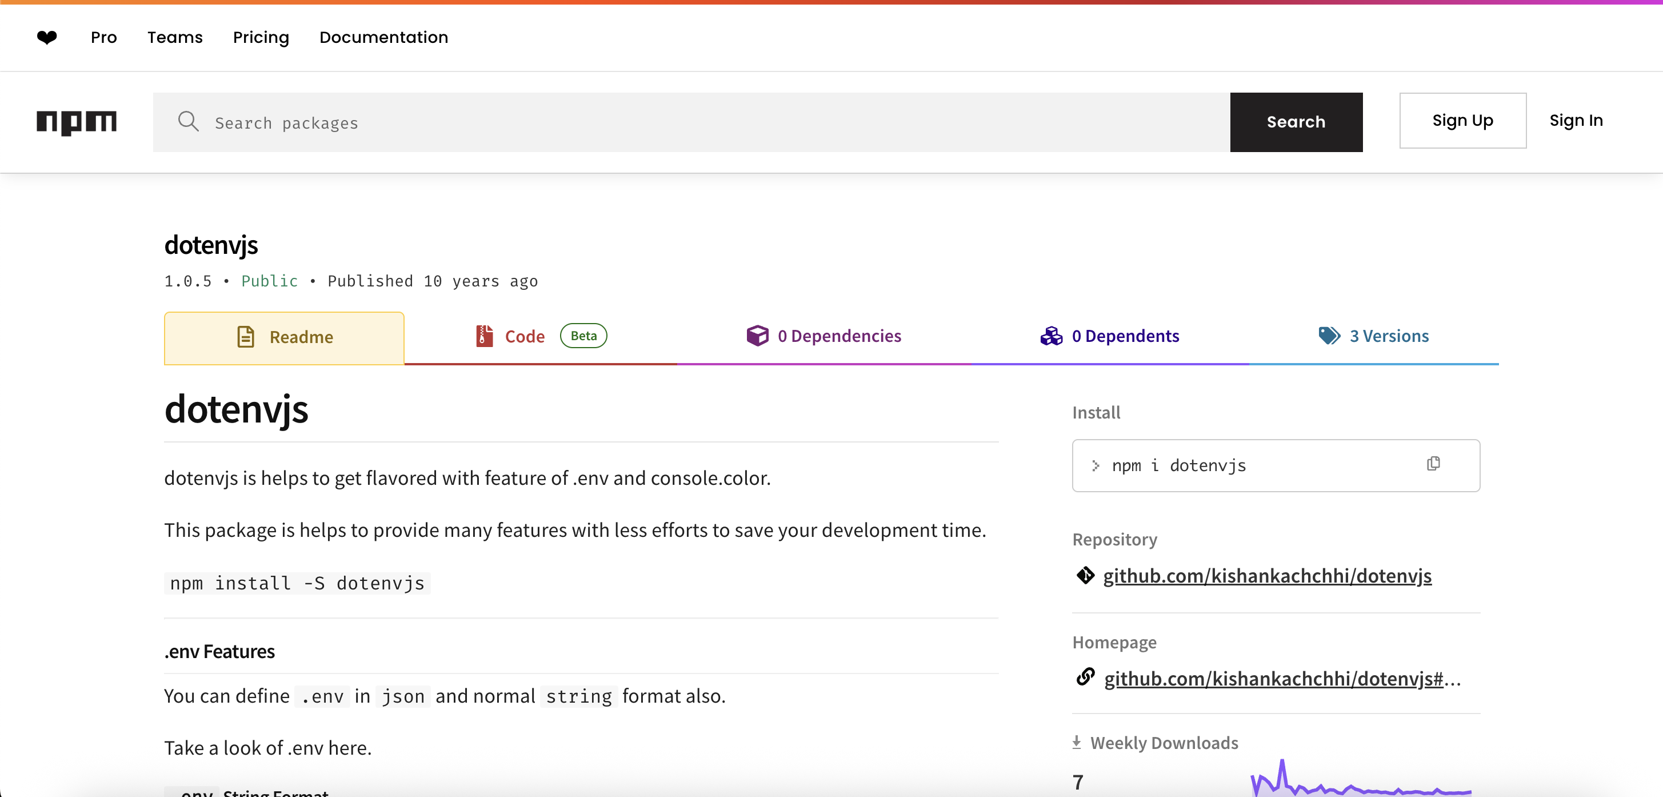Click the copy icon next to npm i dotenvjs

tap(1433, 464)
